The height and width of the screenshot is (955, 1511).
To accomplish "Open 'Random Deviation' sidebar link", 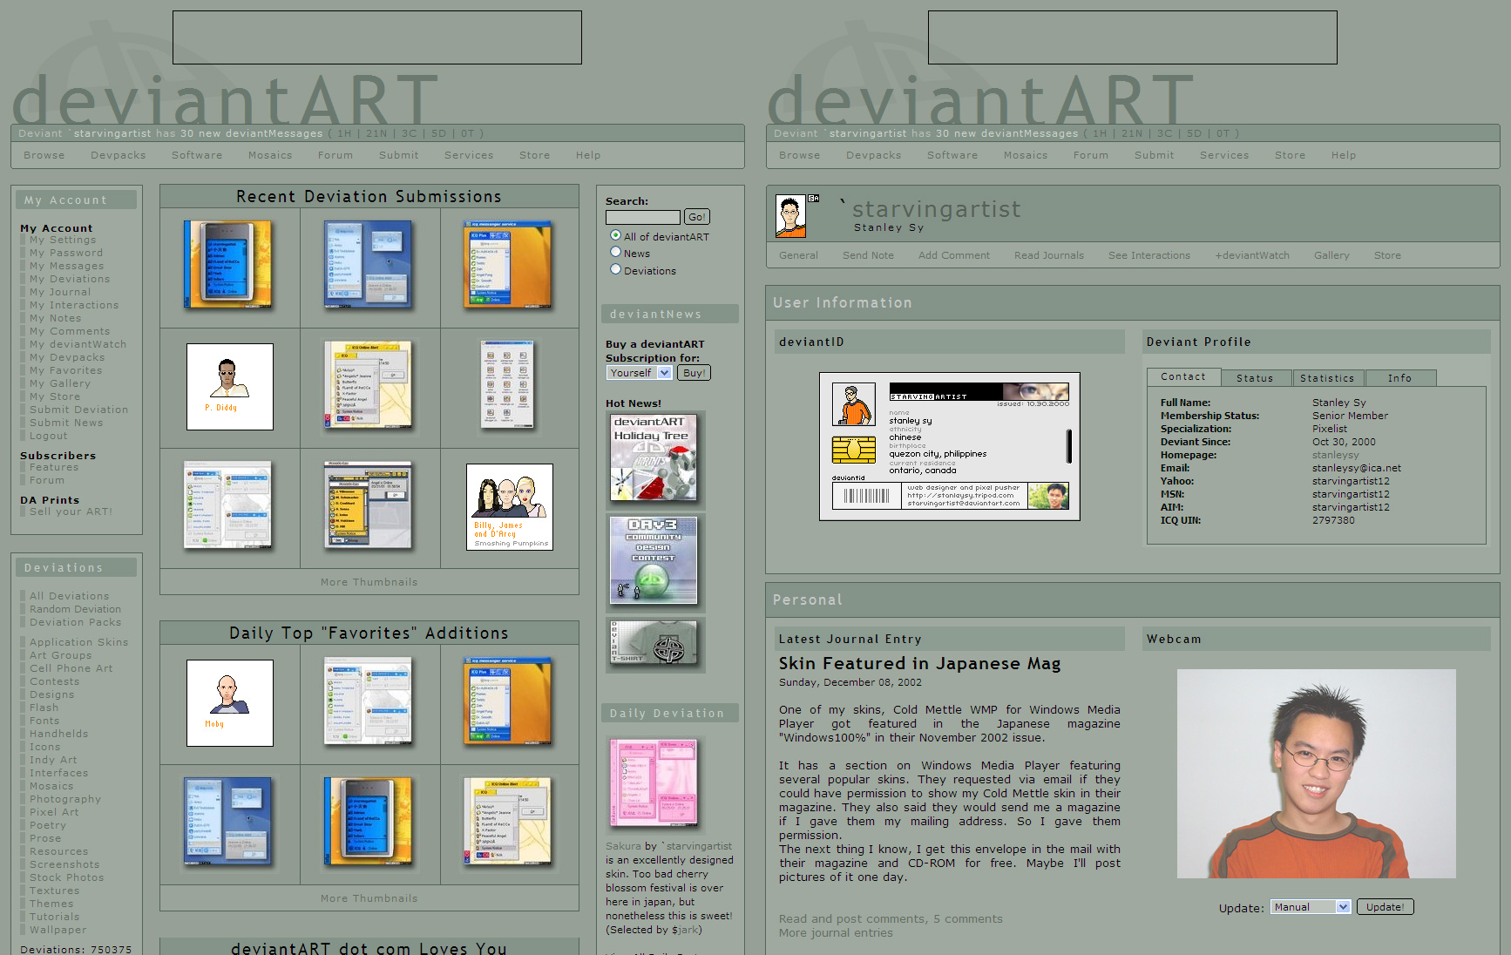I will point(75,609).
